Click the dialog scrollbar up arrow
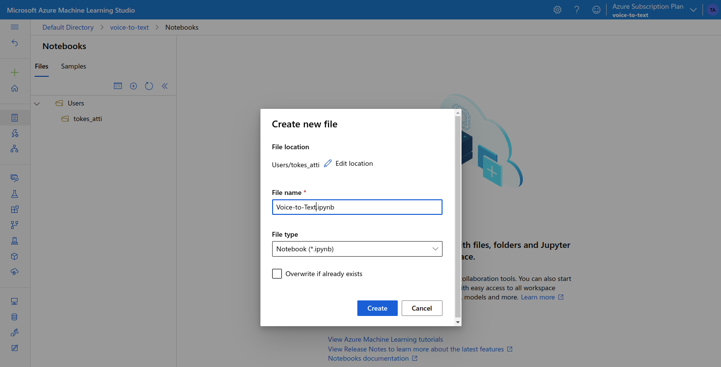The width and height of the screenshot is (721, 367). pos(458,113)
